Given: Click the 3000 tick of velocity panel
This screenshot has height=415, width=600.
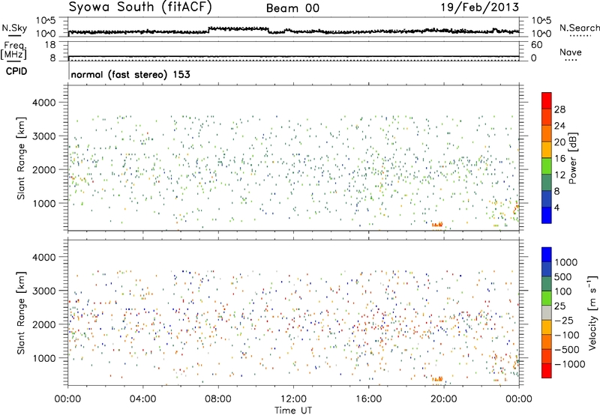Looking at the screenshot, I should (x=43, y=291).
